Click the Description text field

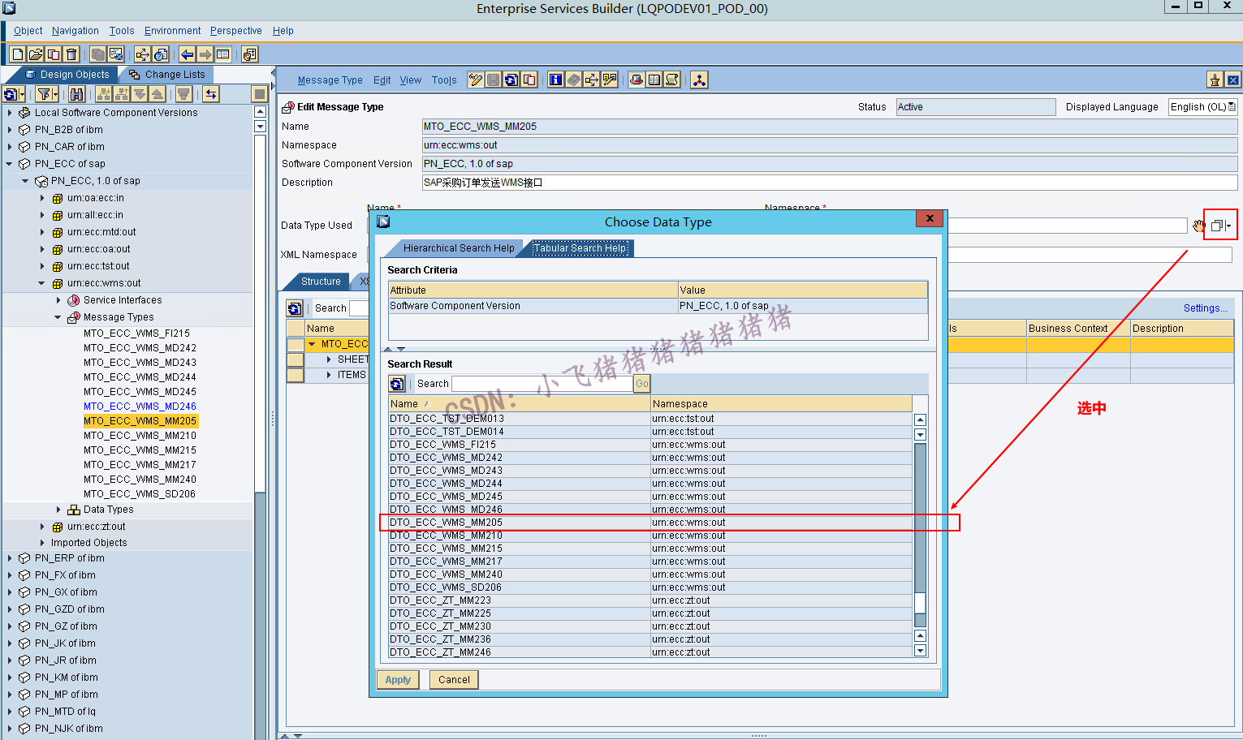pos(830,183)
